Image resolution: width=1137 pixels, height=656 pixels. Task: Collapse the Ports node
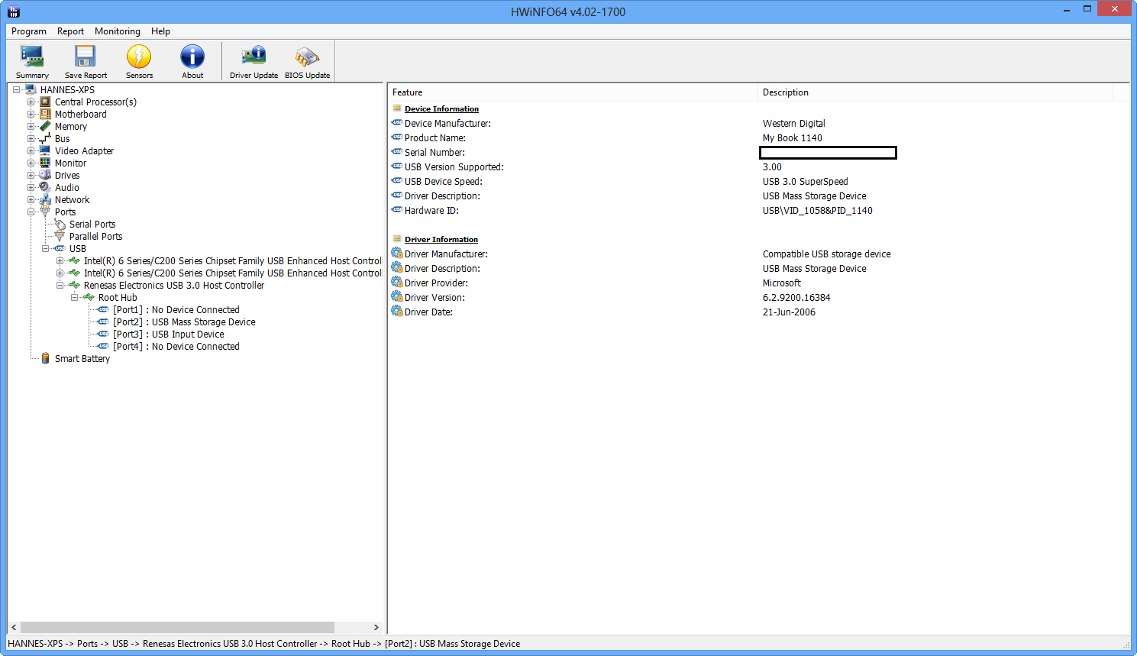[31, 212]
